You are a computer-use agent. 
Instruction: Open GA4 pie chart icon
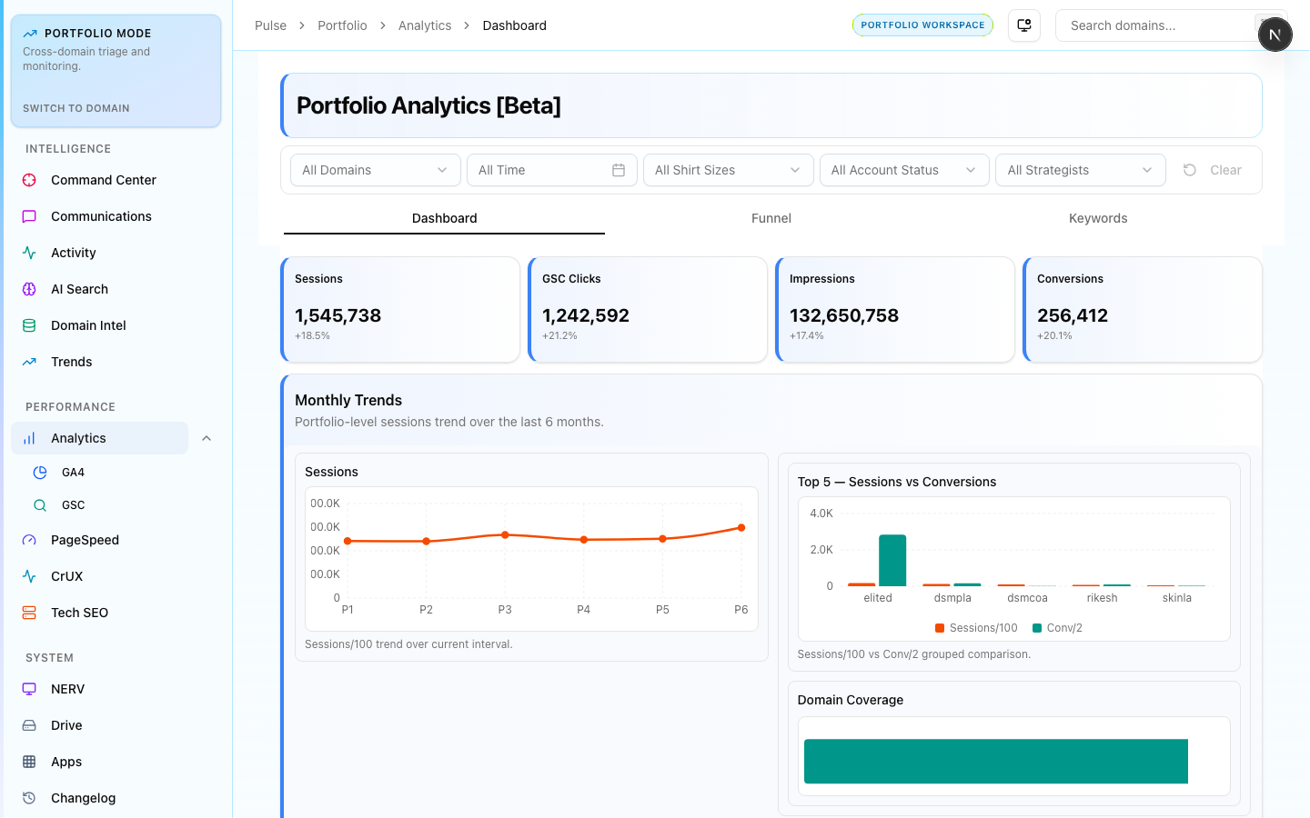[x=40, y=473]
